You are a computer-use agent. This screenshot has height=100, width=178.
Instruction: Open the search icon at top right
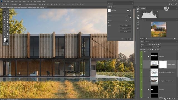click(x=169, y=4)
